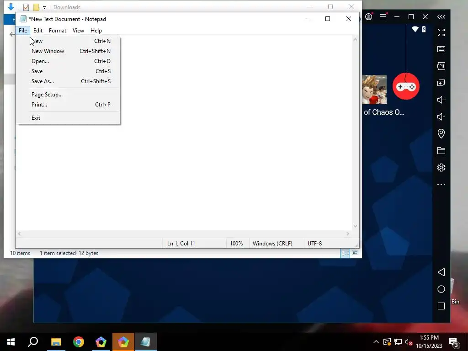The height and width of the screenshot is (351, 468).
Task: Toggle emulator fullscreen icon
Action: click(x=441, y=32)
